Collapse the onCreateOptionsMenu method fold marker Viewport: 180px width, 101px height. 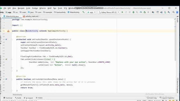pos(12,79)
